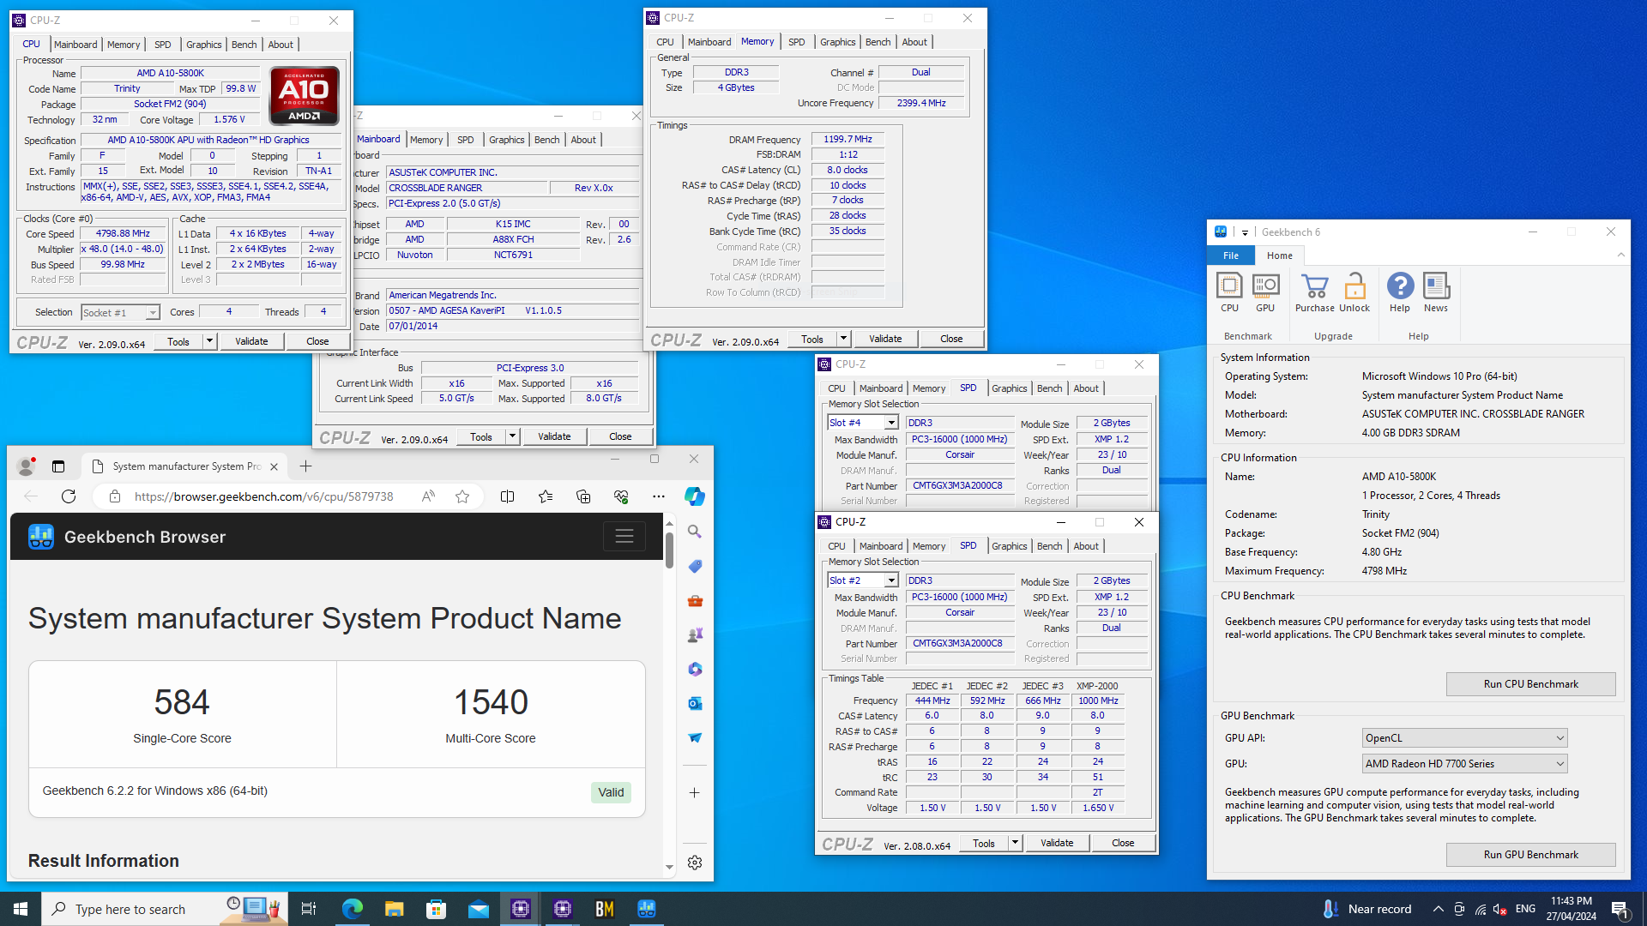Click the 1540 Multi-Core Score value
This screenshot has width=1647, height=926.
pos(491,702)
